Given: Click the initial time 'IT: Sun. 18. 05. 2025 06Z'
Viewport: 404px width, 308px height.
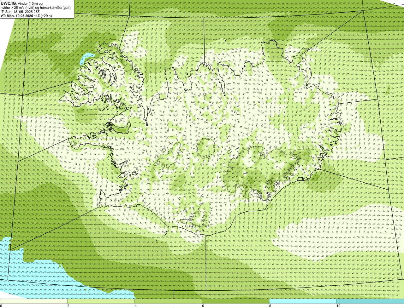Looking at the screenshot, I should 20,12.
